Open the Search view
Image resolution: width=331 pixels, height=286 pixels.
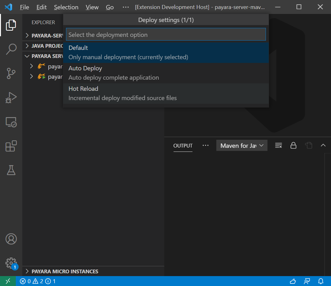11,49
